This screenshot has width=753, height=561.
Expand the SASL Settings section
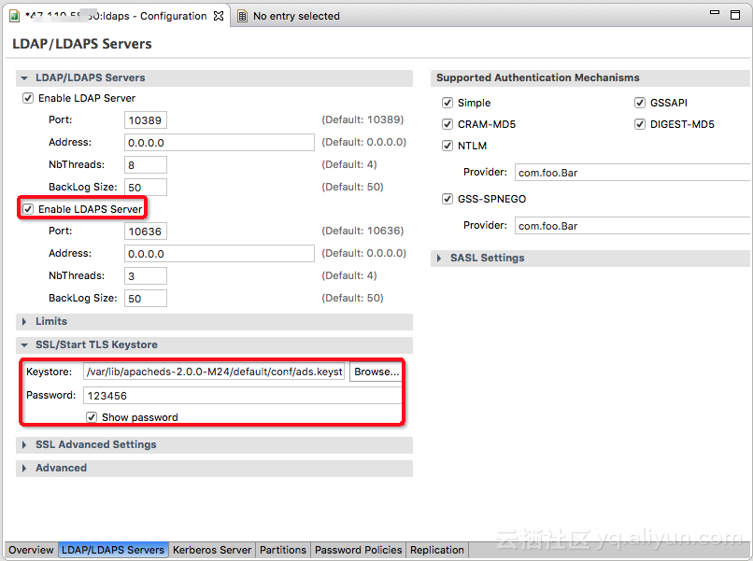pyautogui.click(x=439, y=259)
